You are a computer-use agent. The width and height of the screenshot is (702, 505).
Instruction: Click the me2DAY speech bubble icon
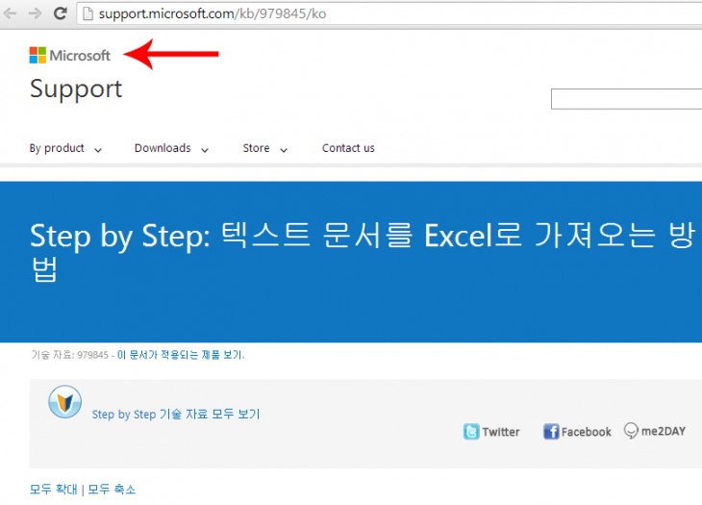[631, 431]
